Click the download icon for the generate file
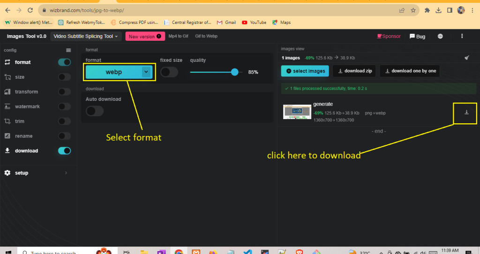 [x=466, y=112]
